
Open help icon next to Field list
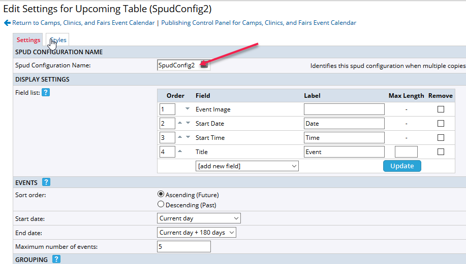point(45,92)
